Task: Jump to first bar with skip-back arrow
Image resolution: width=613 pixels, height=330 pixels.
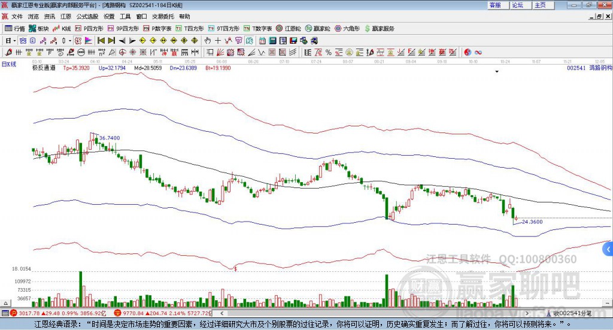Action: [x=101, y=41]
